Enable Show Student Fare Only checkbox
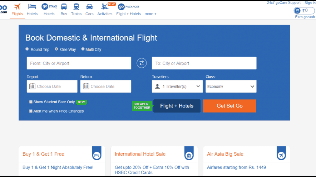Screen dimensions: 316x177 point(31,102)
